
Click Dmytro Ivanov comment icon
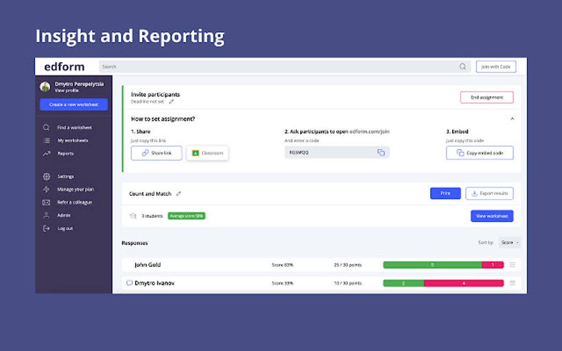coord(129,283)
